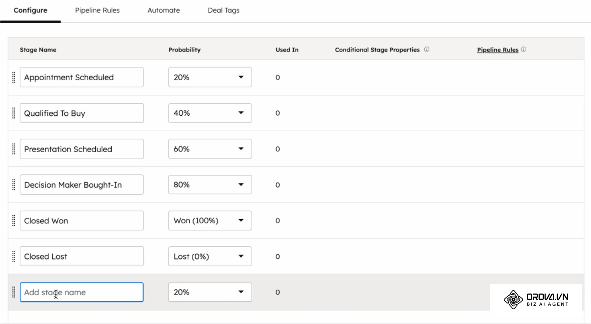Edit the Presentation Scheduled stage name field
The height and width of the screenshot is (324, 591).
point(82,149)
